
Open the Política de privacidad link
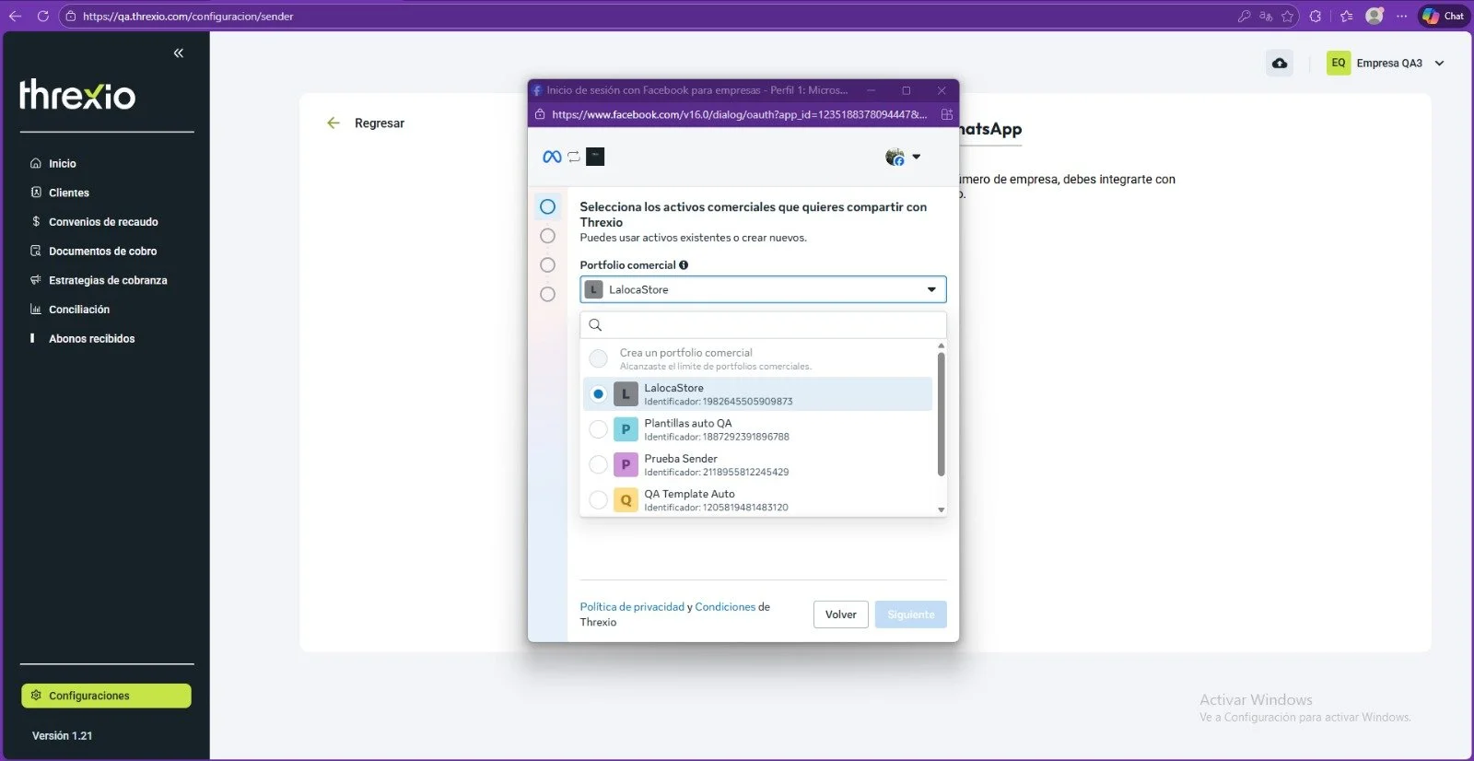click(632, 607)
